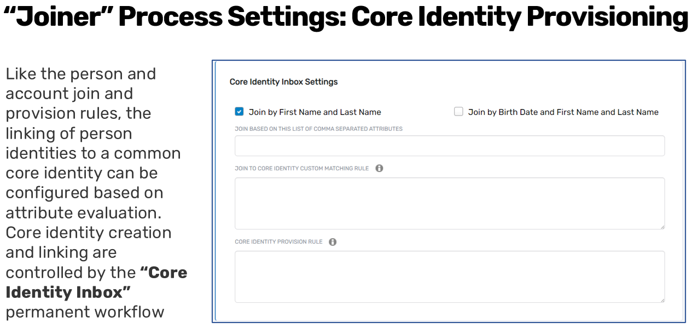Viewport: 698px width, 334px height.
Task: Click label 'Join by Birth Date and First Name and Last Name'
Action: click(563, 112)
